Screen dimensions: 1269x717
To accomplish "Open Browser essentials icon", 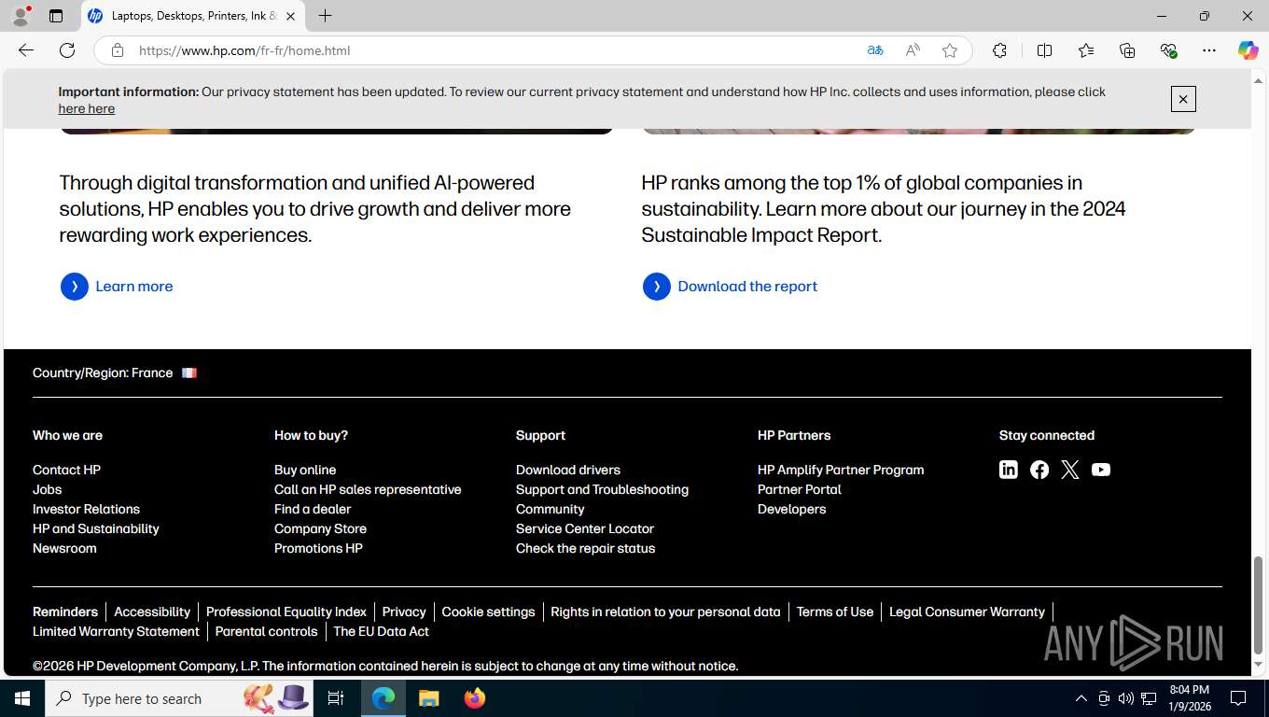I will (x=1168, y=50).
